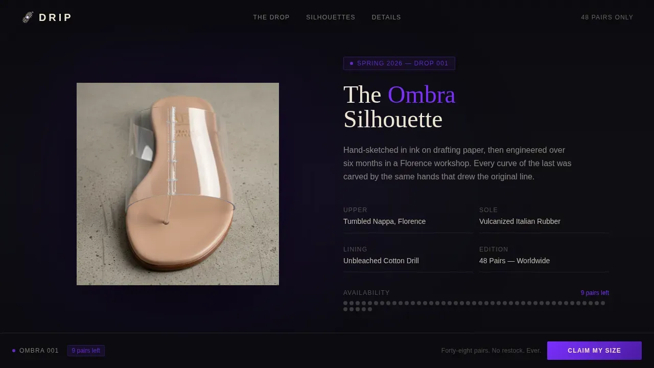Screen dimensions: 654x368
Task: Go to SILHOUETTES section
Action: [x=331, y=17]
